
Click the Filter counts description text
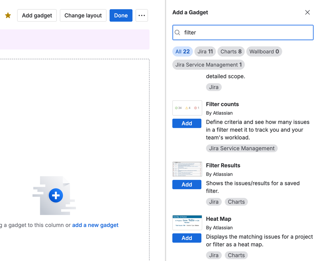tap(258, 130)
